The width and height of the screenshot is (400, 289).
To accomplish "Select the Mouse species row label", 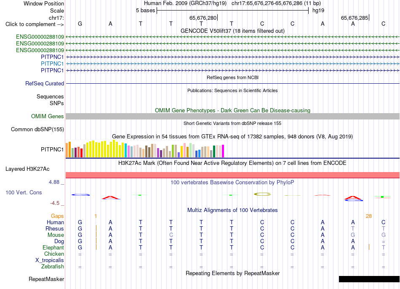I will tap(56, 235).
